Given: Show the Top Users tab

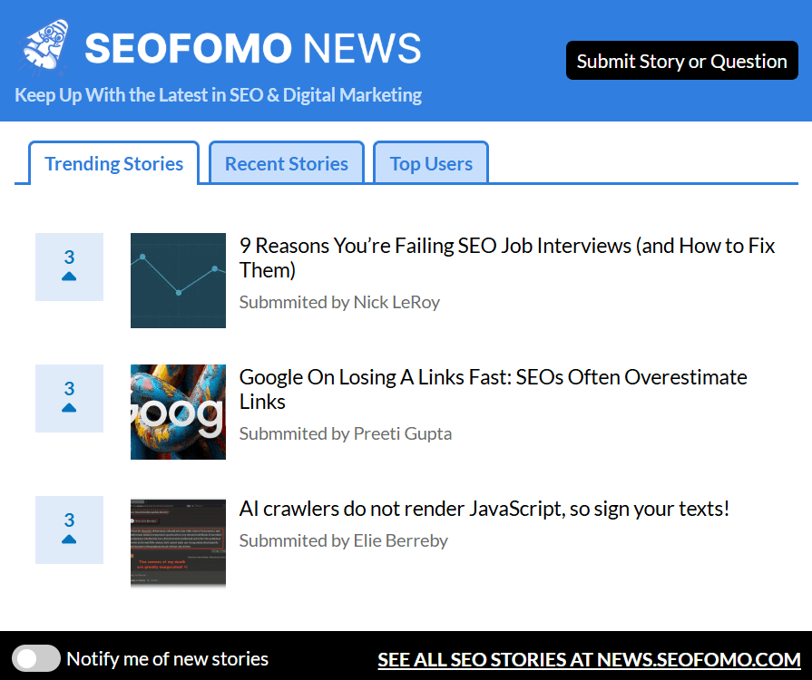Looking at the screenshot, I should pyautogui.click(x=431, y=163).
